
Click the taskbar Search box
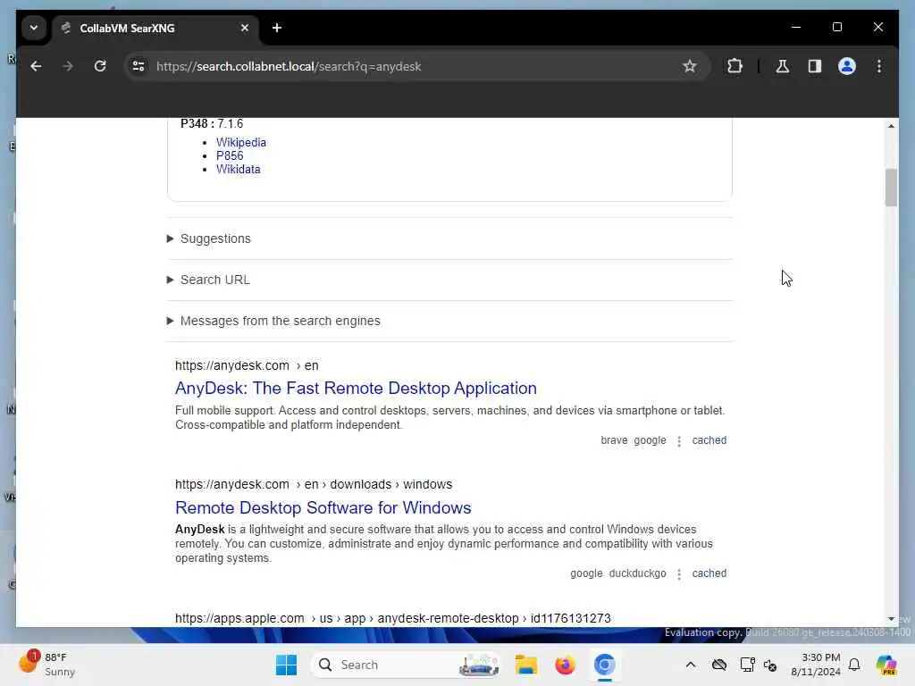coord(407,665)
